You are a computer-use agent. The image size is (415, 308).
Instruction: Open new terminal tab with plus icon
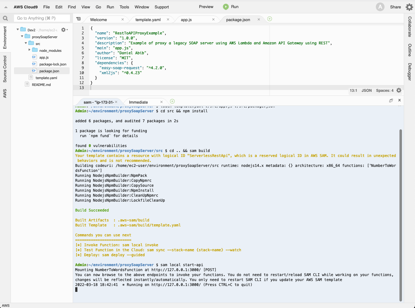pos(172,101)
